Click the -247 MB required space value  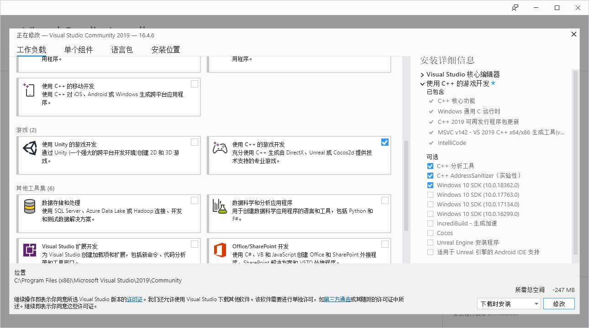[563, 290]
